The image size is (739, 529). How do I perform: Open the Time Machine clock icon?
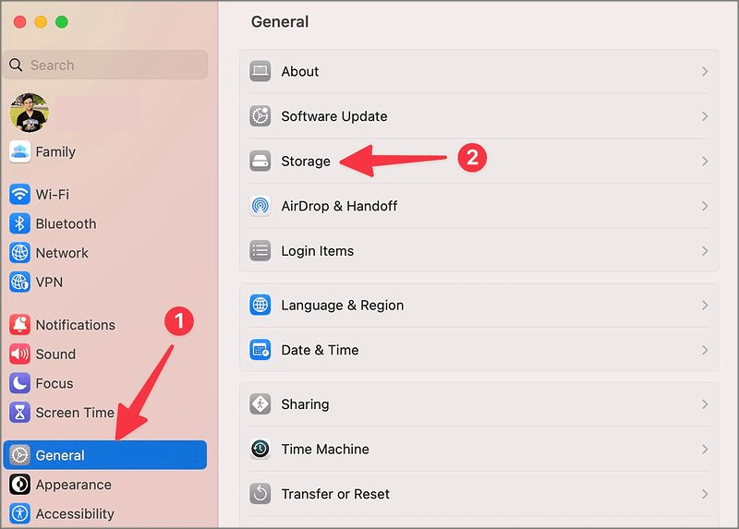(x=260, y=450)
